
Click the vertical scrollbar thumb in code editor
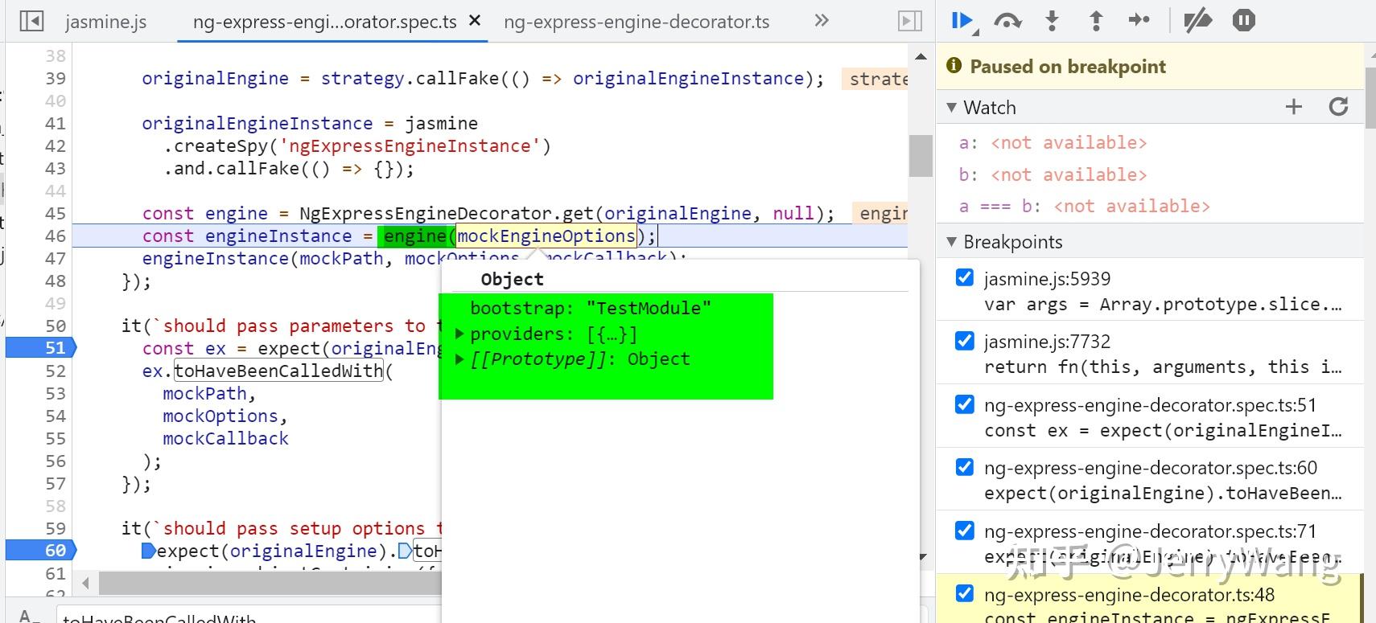click(921, 155)
